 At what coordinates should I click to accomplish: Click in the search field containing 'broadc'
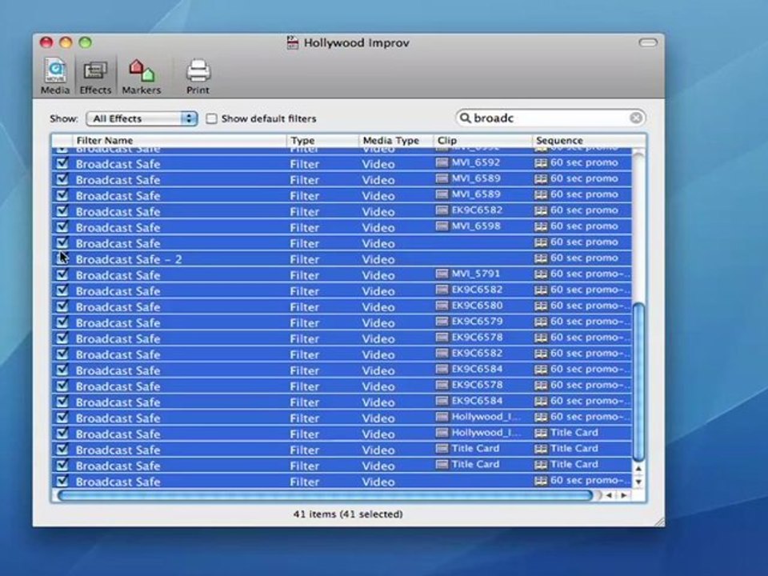click(550, 118)
